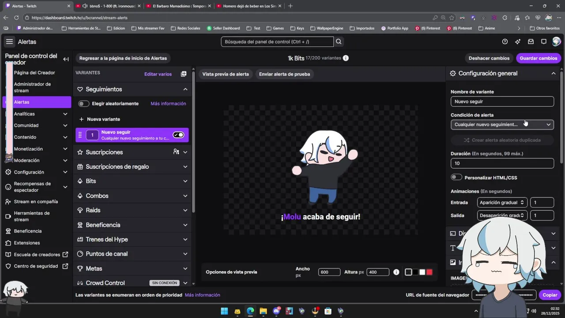Add page to favorites with the star icon
The width and height of the screenshot is (565, 318).
coord(452,18)
